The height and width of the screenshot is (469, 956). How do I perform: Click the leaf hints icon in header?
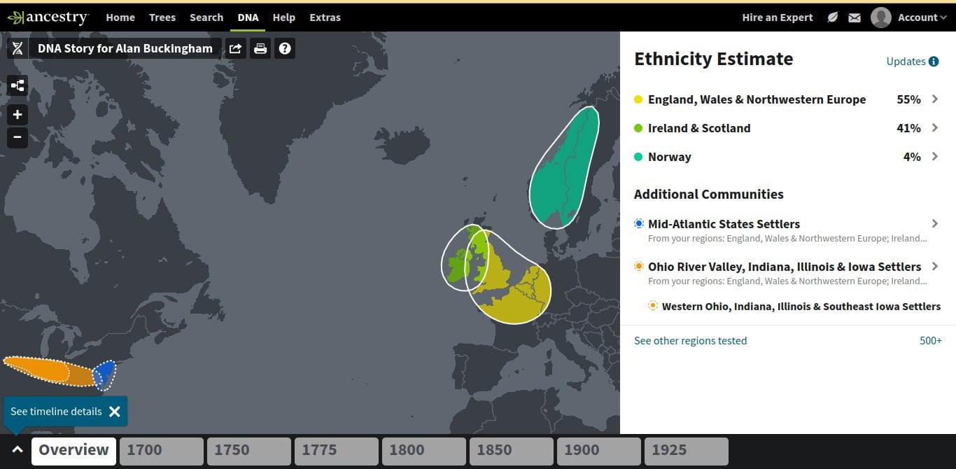pos(832,17)
